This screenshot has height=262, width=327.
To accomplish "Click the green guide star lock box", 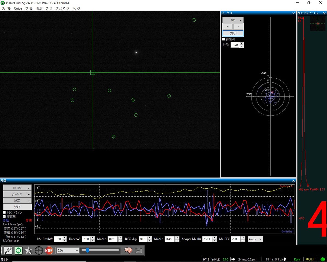I will 93,72.
